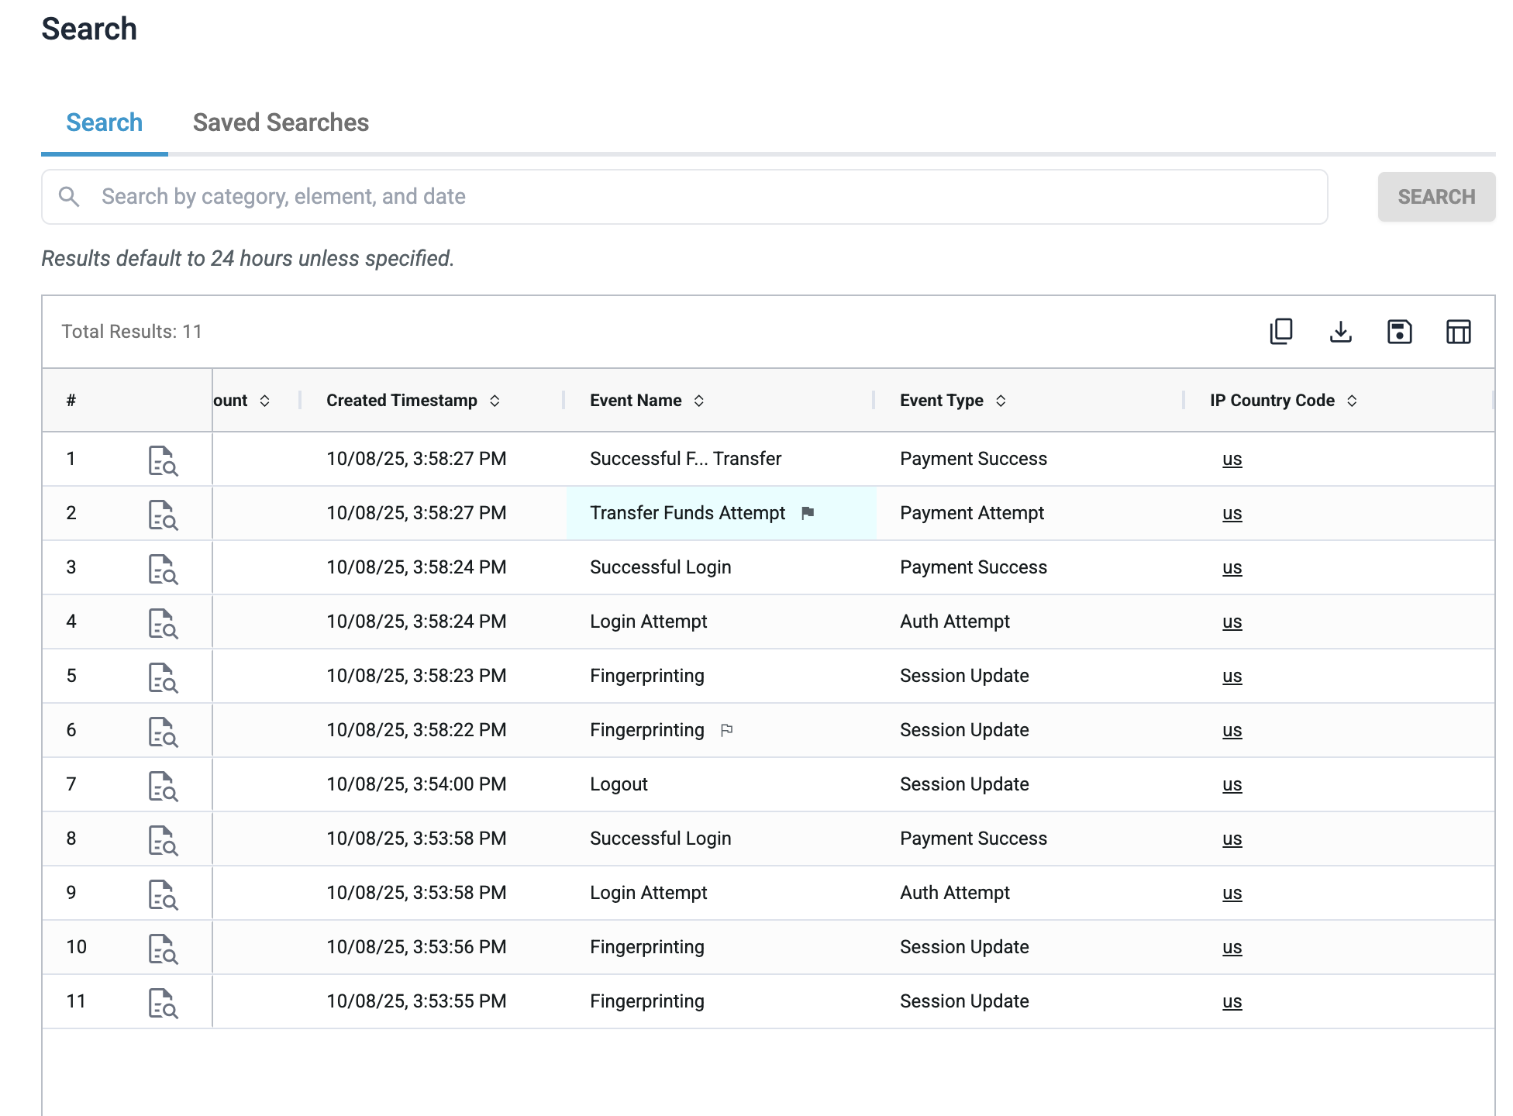The height and width of the screenshot is (1116, 1513).
Task: Open details icon for row 11
Action: pyautogui.click(x=163, y=1003)
